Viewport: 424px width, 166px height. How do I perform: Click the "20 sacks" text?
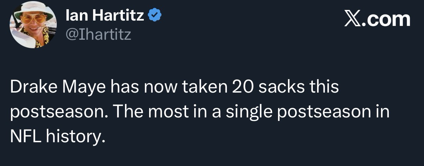pos(264,88)
